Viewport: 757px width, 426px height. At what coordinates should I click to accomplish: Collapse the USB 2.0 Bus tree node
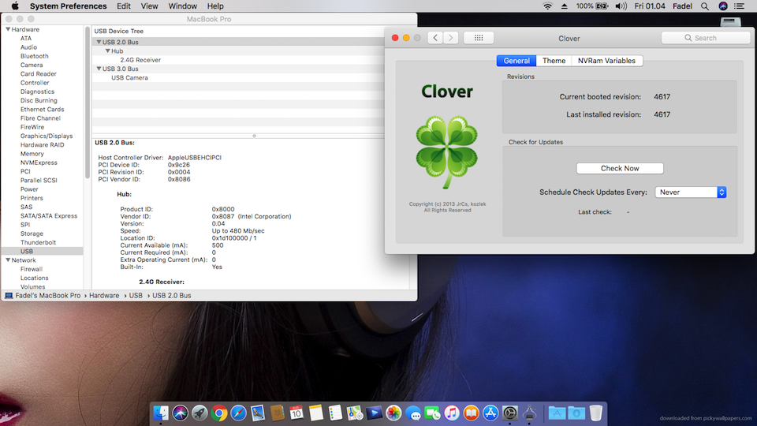point(99,42)
